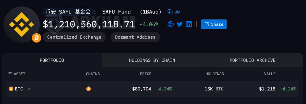Open the Twitter bird icon

tap(180, 24)
